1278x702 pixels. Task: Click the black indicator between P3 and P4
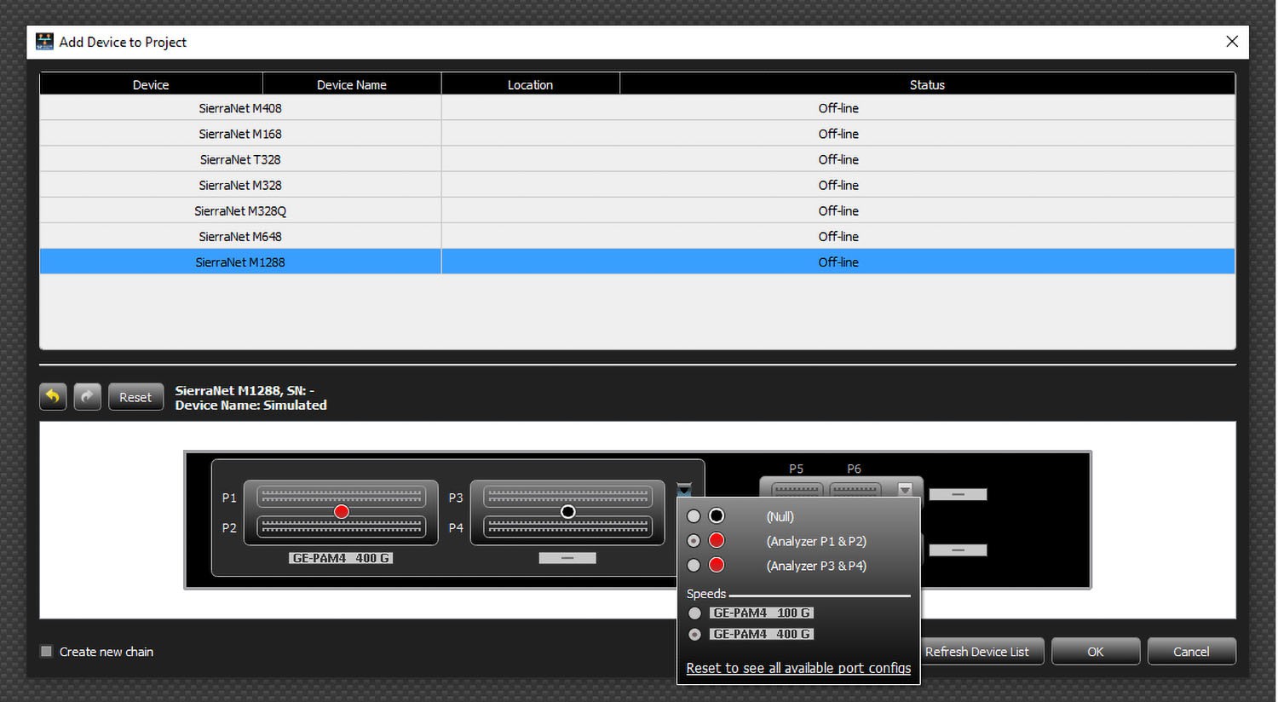tap(568, 511)
